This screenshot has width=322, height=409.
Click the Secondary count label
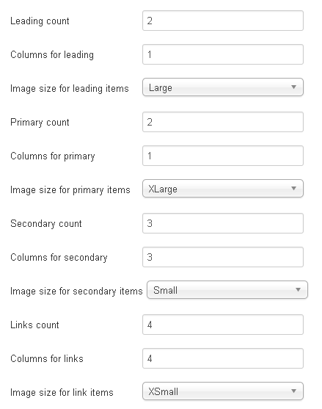(46, 223)
